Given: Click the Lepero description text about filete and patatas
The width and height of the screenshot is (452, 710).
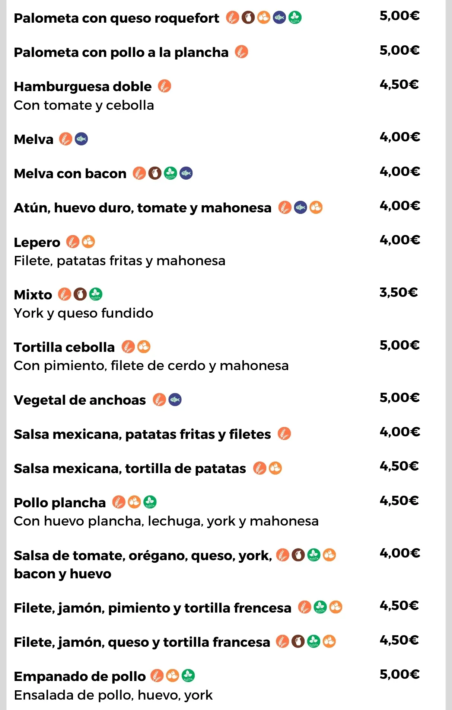Looking at the screenshot, I should pyautogui.click(x=120, y=261).
